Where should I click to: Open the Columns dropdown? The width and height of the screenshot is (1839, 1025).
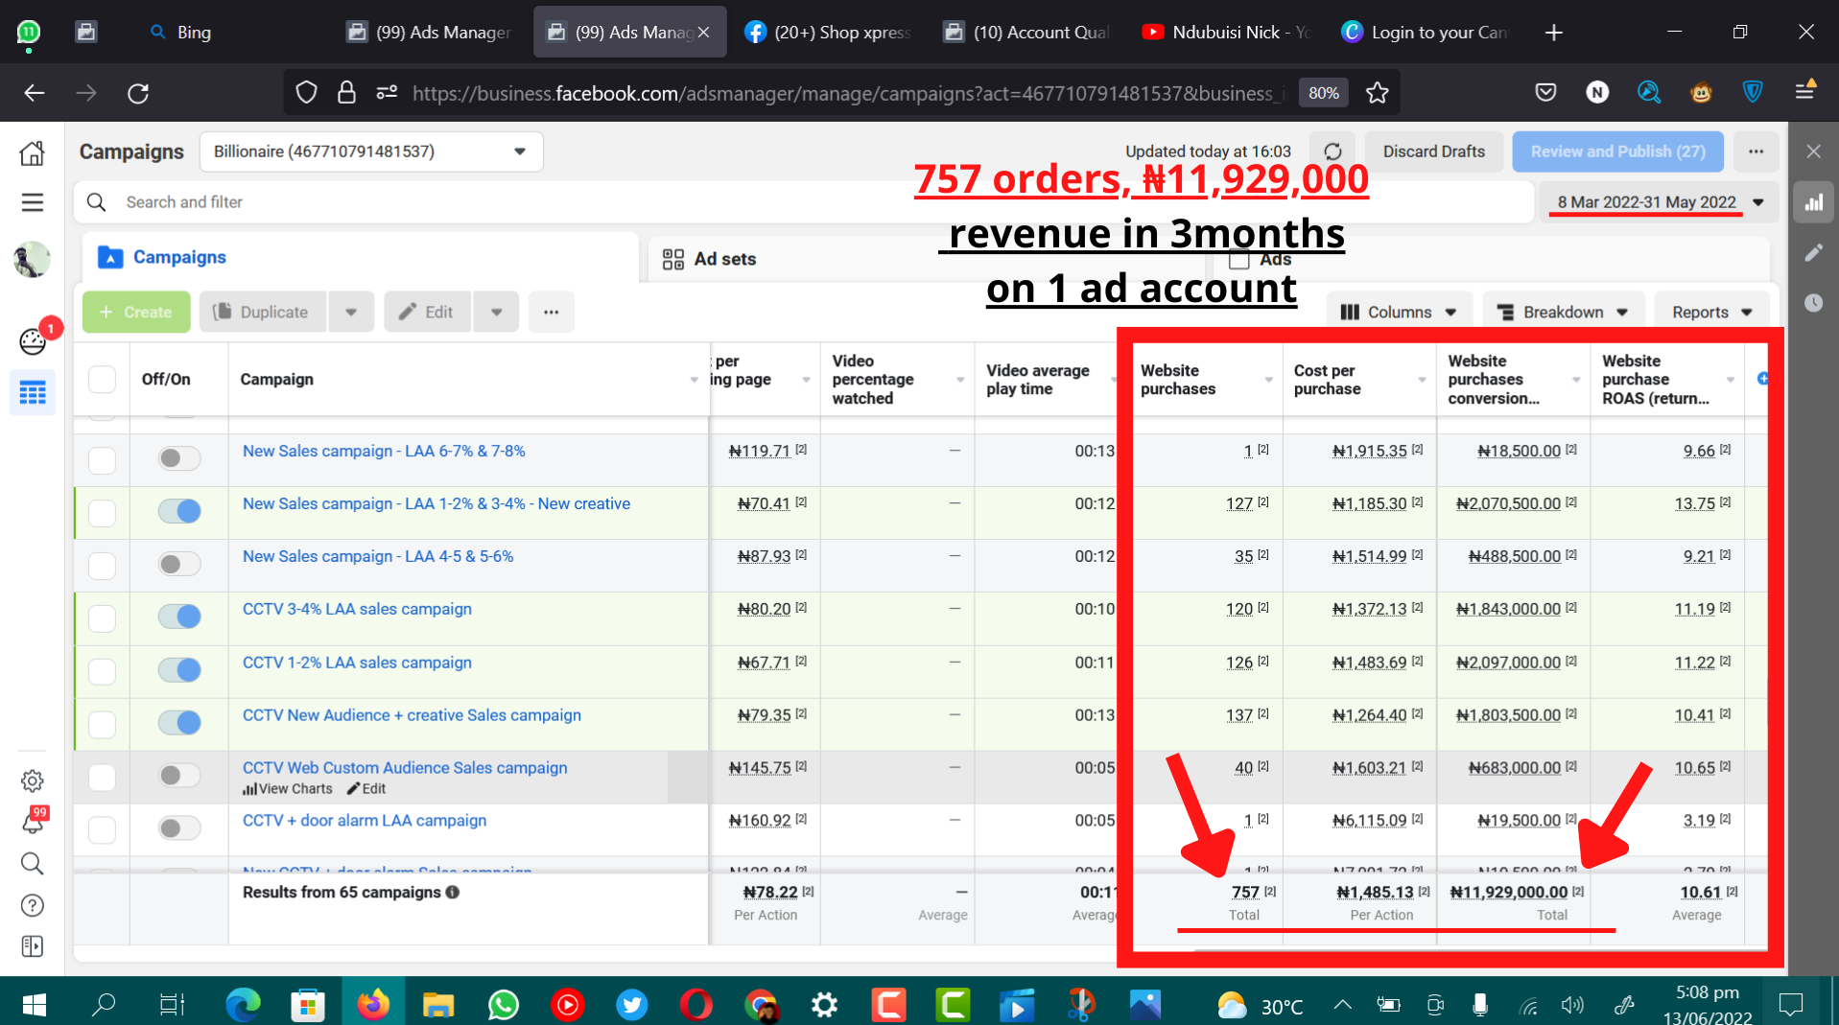click(x=1398, y=313)
